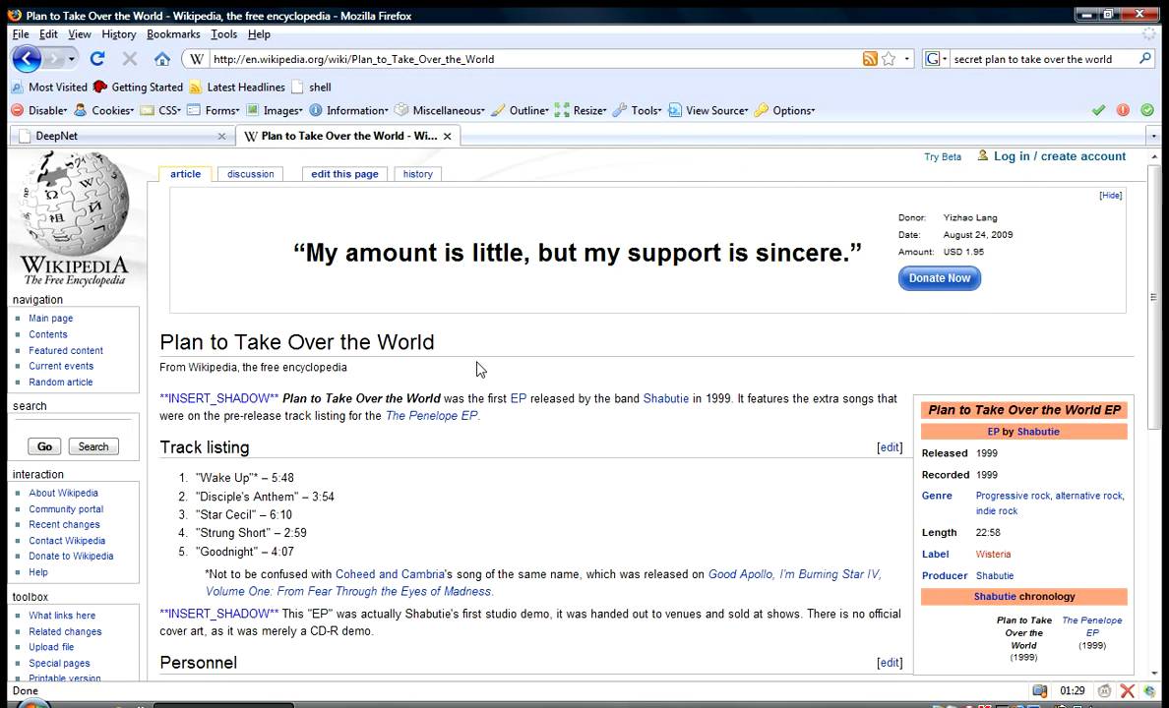
Task: Click the Wikipedia globe logo
Action: [x=73, y=218]
